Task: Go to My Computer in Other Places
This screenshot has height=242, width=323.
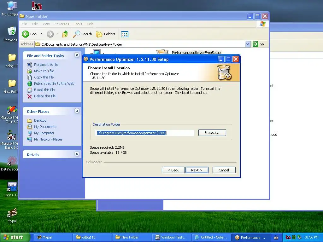Action: point(44,133)
